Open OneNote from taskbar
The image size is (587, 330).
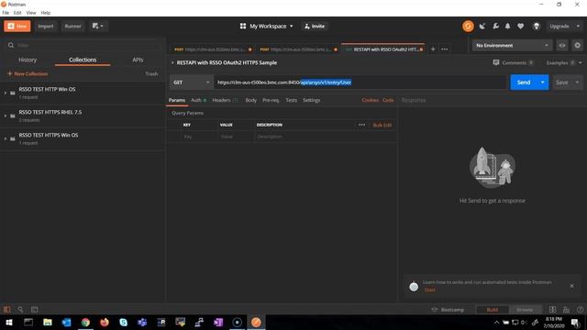[218, 322]
